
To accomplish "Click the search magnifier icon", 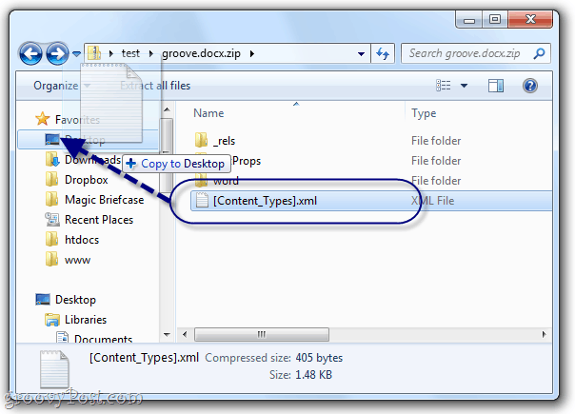I will pyautogui.click(x=539, y=53).
